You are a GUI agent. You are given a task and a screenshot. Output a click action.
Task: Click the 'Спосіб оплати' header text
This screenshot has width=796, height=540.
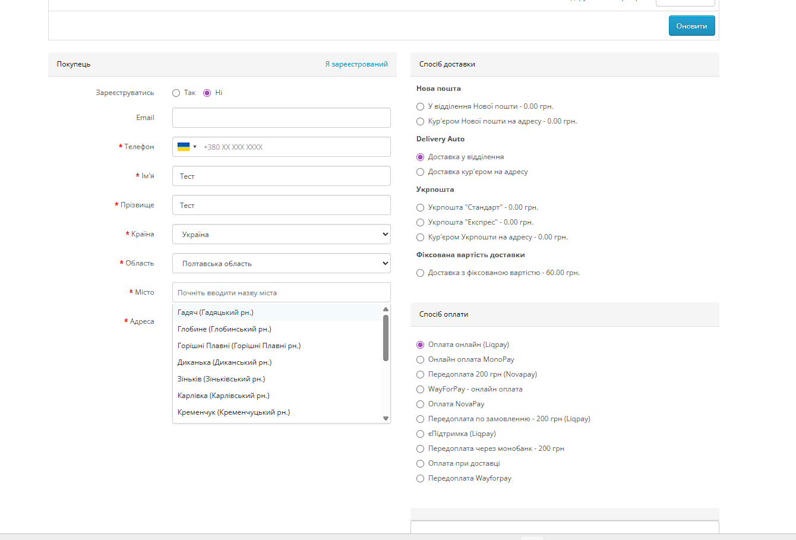[444, 314]
